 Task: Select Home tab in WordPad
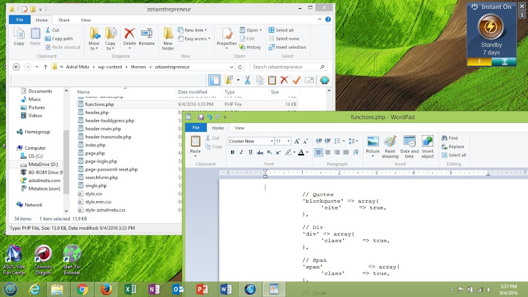[x=217, y=128]
